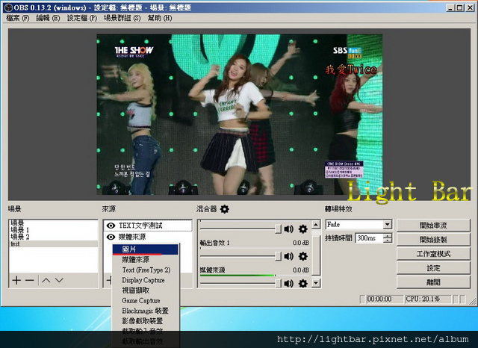Adjust the 輸出音效 1 volume slider
Viewport: 478px width, 348px height.
[x=278, y=256]
